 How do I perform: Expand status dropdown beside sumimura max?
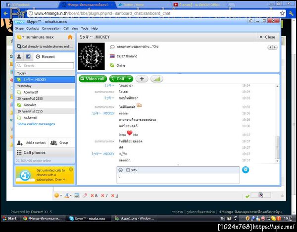(23, 37)
